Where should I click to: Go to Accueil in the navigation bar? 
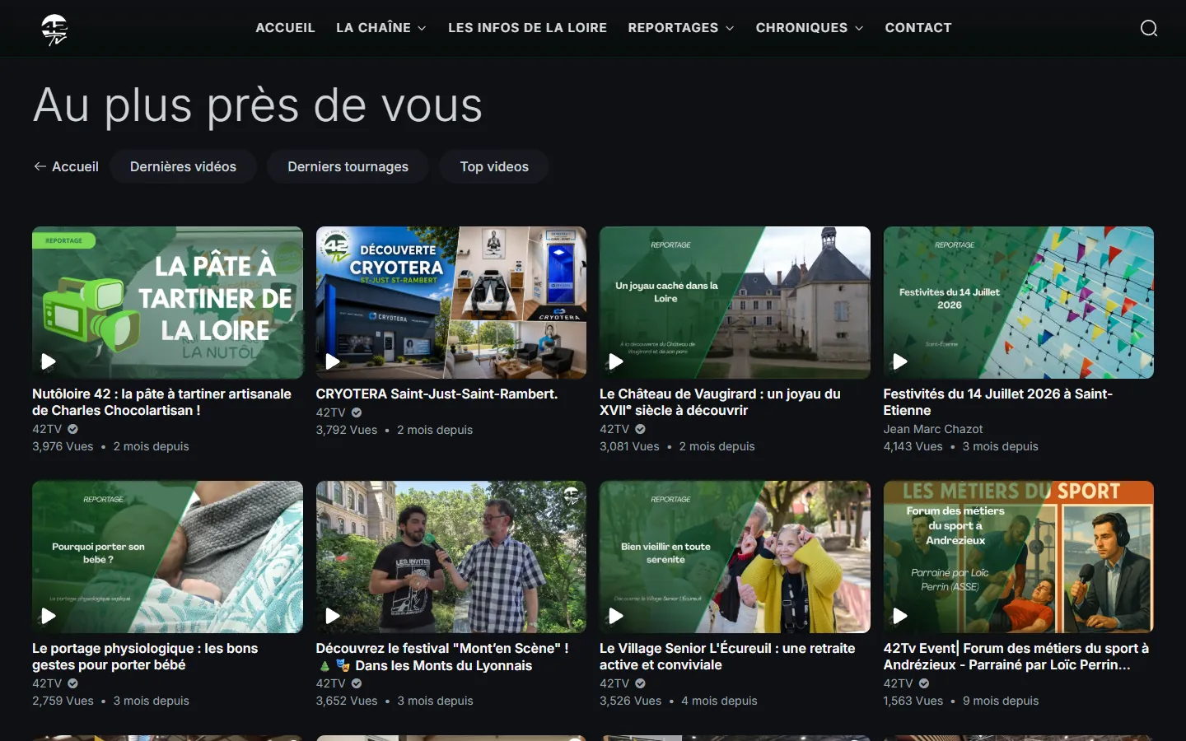[x=285, y=28]
